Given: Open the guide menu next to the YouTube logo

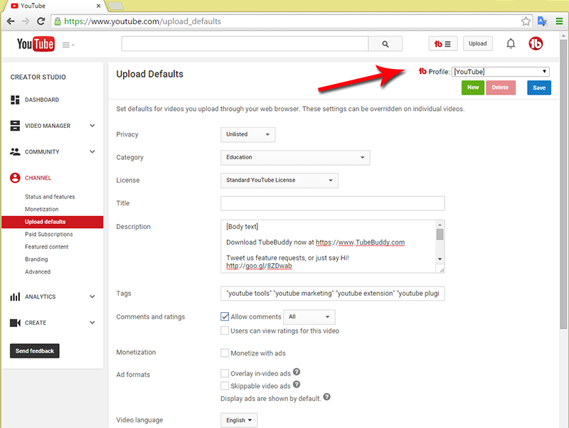Looking at the screenshot, I should 68,45.
